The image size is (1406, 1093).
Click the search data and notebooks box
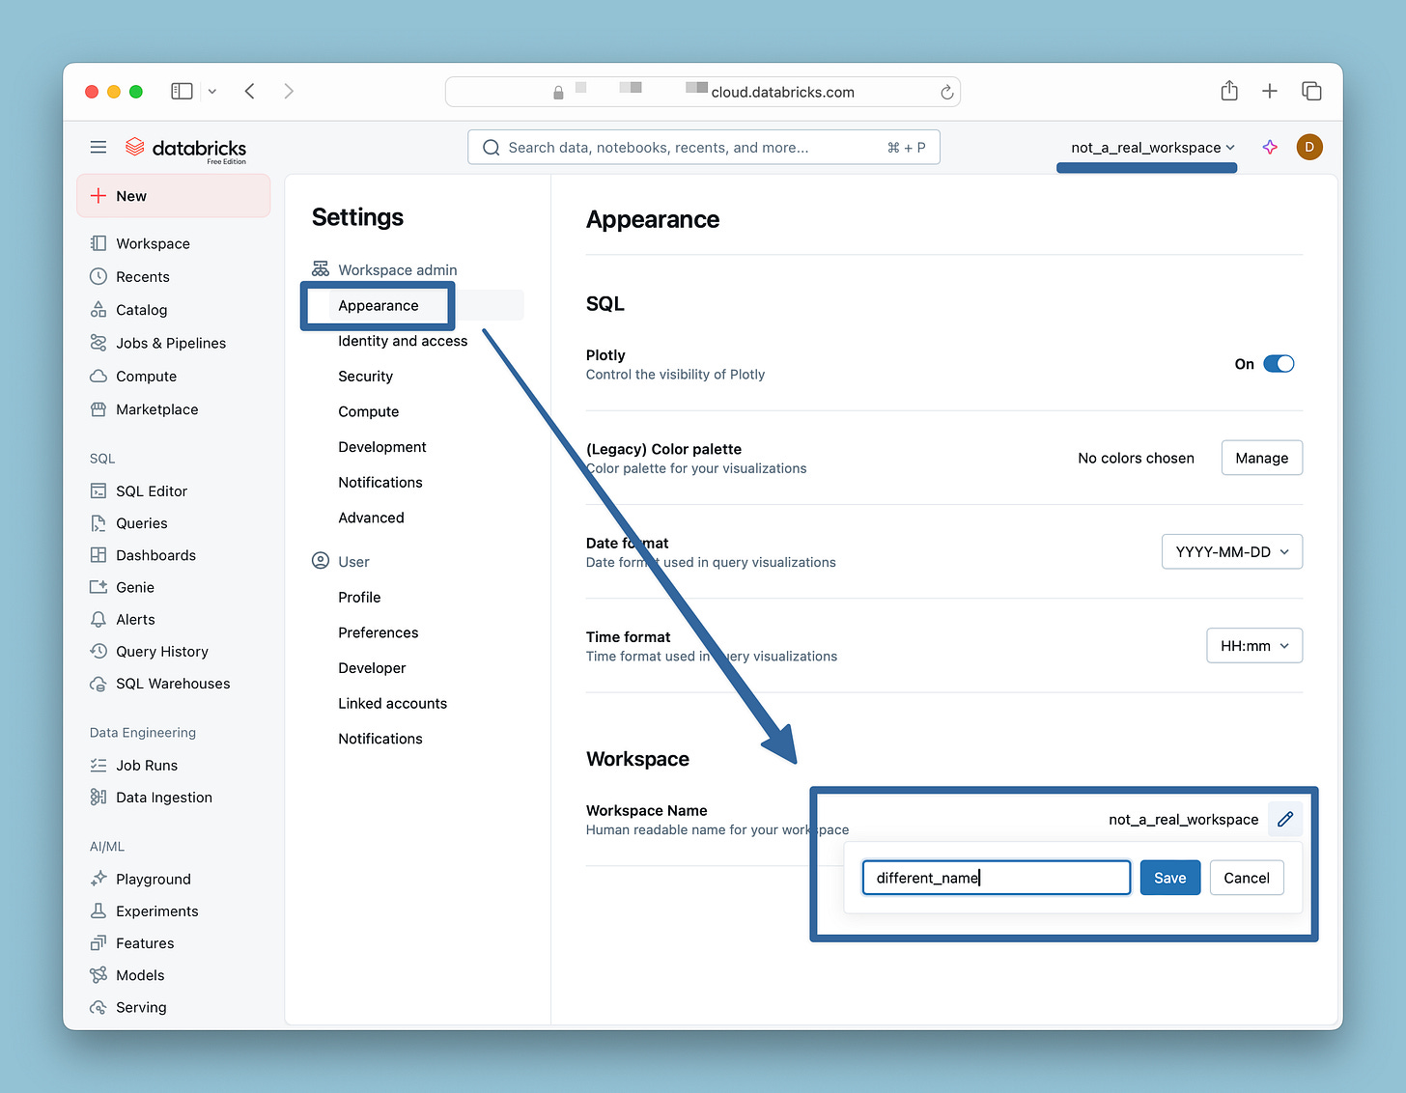(x=704, y=147)
